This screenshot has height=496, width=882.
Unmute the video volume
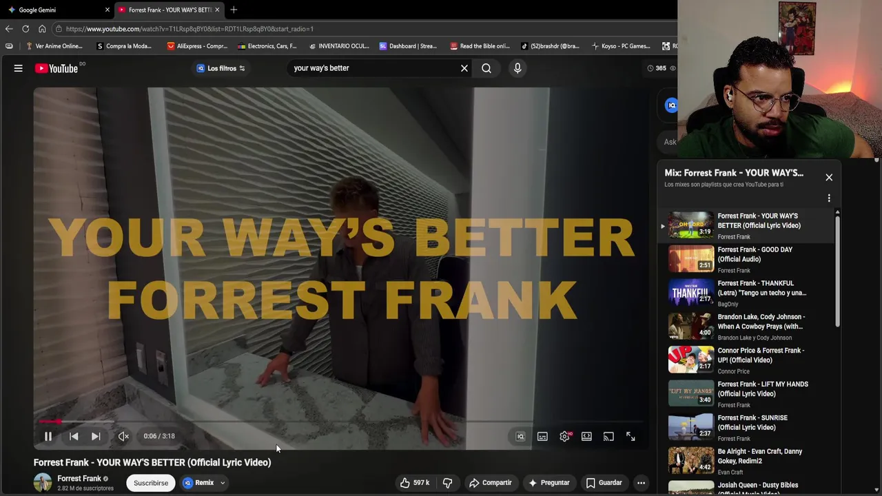[x=123, y=436]
